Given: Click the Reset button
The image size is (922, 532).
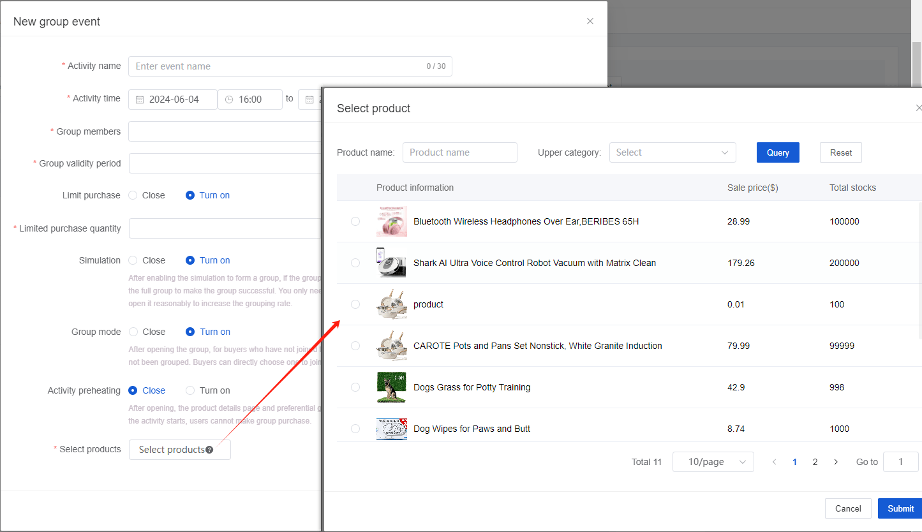Looking at the screenshot, I should [841, 152].
